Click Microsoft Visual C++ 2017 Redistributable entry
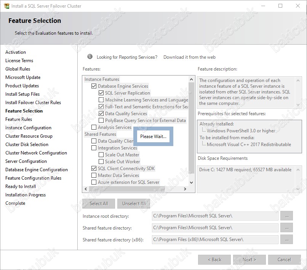Viewport: 307px width, 270px height. point(249,145)
